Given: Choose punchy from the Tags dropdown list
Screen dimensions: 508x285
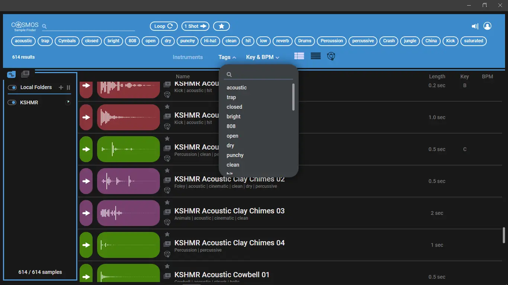Looking at the screenshot, I should pyautogui.click(x=235, y=155).
